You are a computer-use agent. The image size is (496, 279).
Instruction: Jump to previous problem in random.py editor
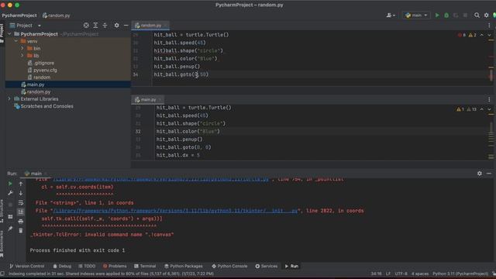click(x=482, y=35)
